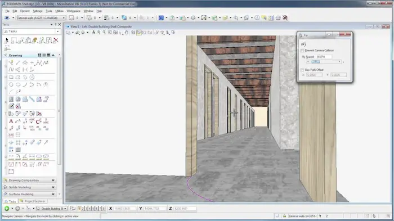Select the Place Text 'A' tool

tap(11, 121)
